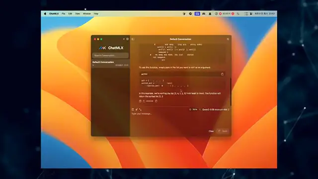318x179 pixels.
Task: Copy the assistant reply via clipboard icon
Action: coord(140,101)
